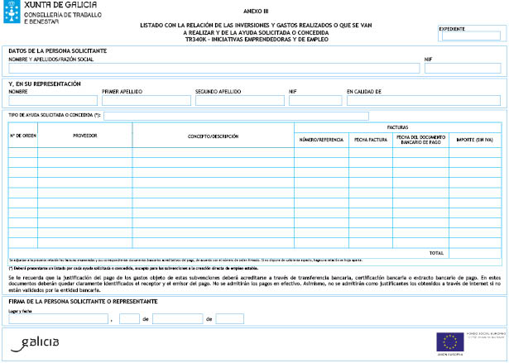The width and height of the screenshot is (509, 363).
Task: Select the Segundo apellido field
Action: coord(240,100)
